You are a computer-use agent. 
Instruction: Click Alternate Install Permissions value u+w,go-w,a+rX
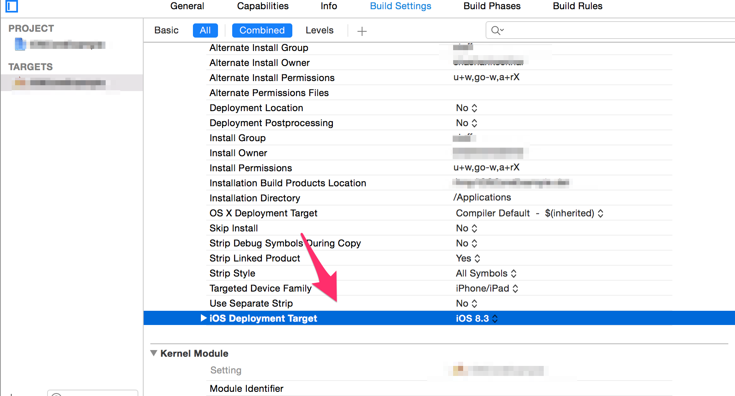(x=487, y=77)
